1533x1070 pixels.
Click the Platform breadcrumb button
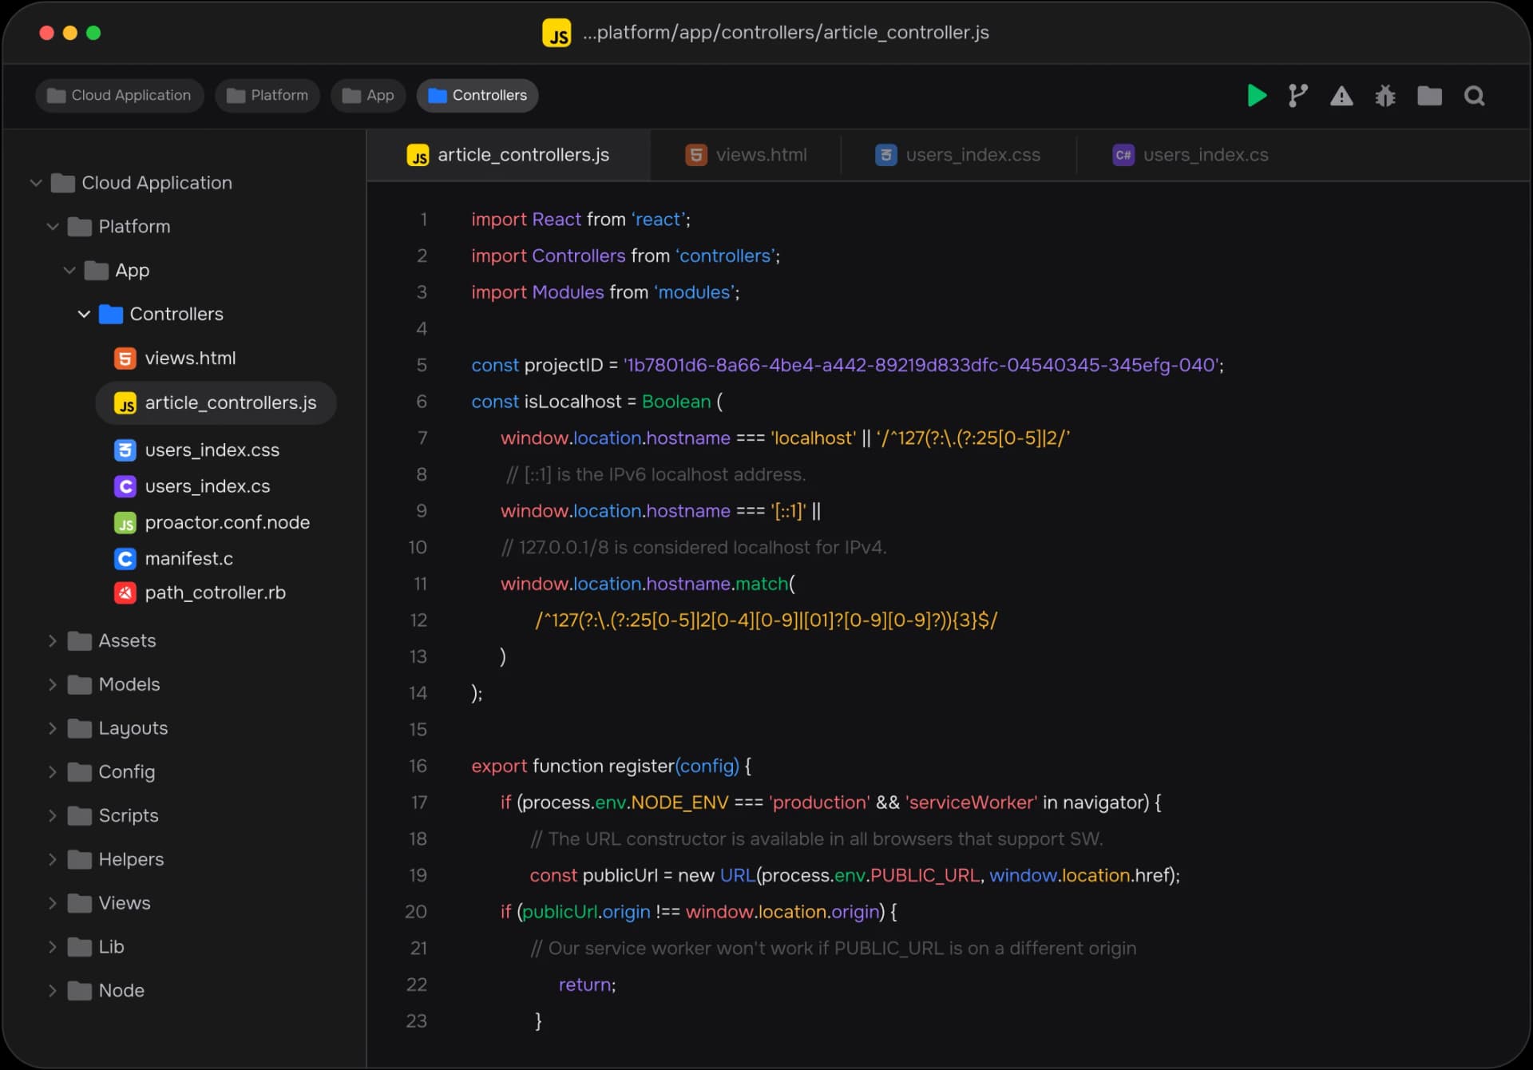(x=267, y=96)
